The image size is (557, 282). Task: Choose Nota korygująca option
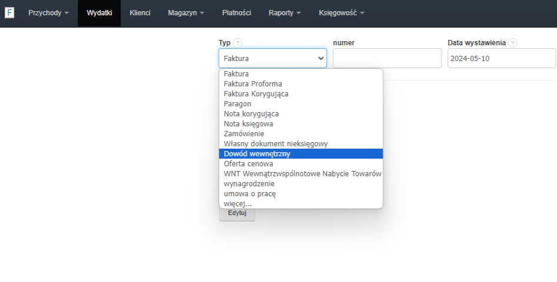(x=301, y=114)
